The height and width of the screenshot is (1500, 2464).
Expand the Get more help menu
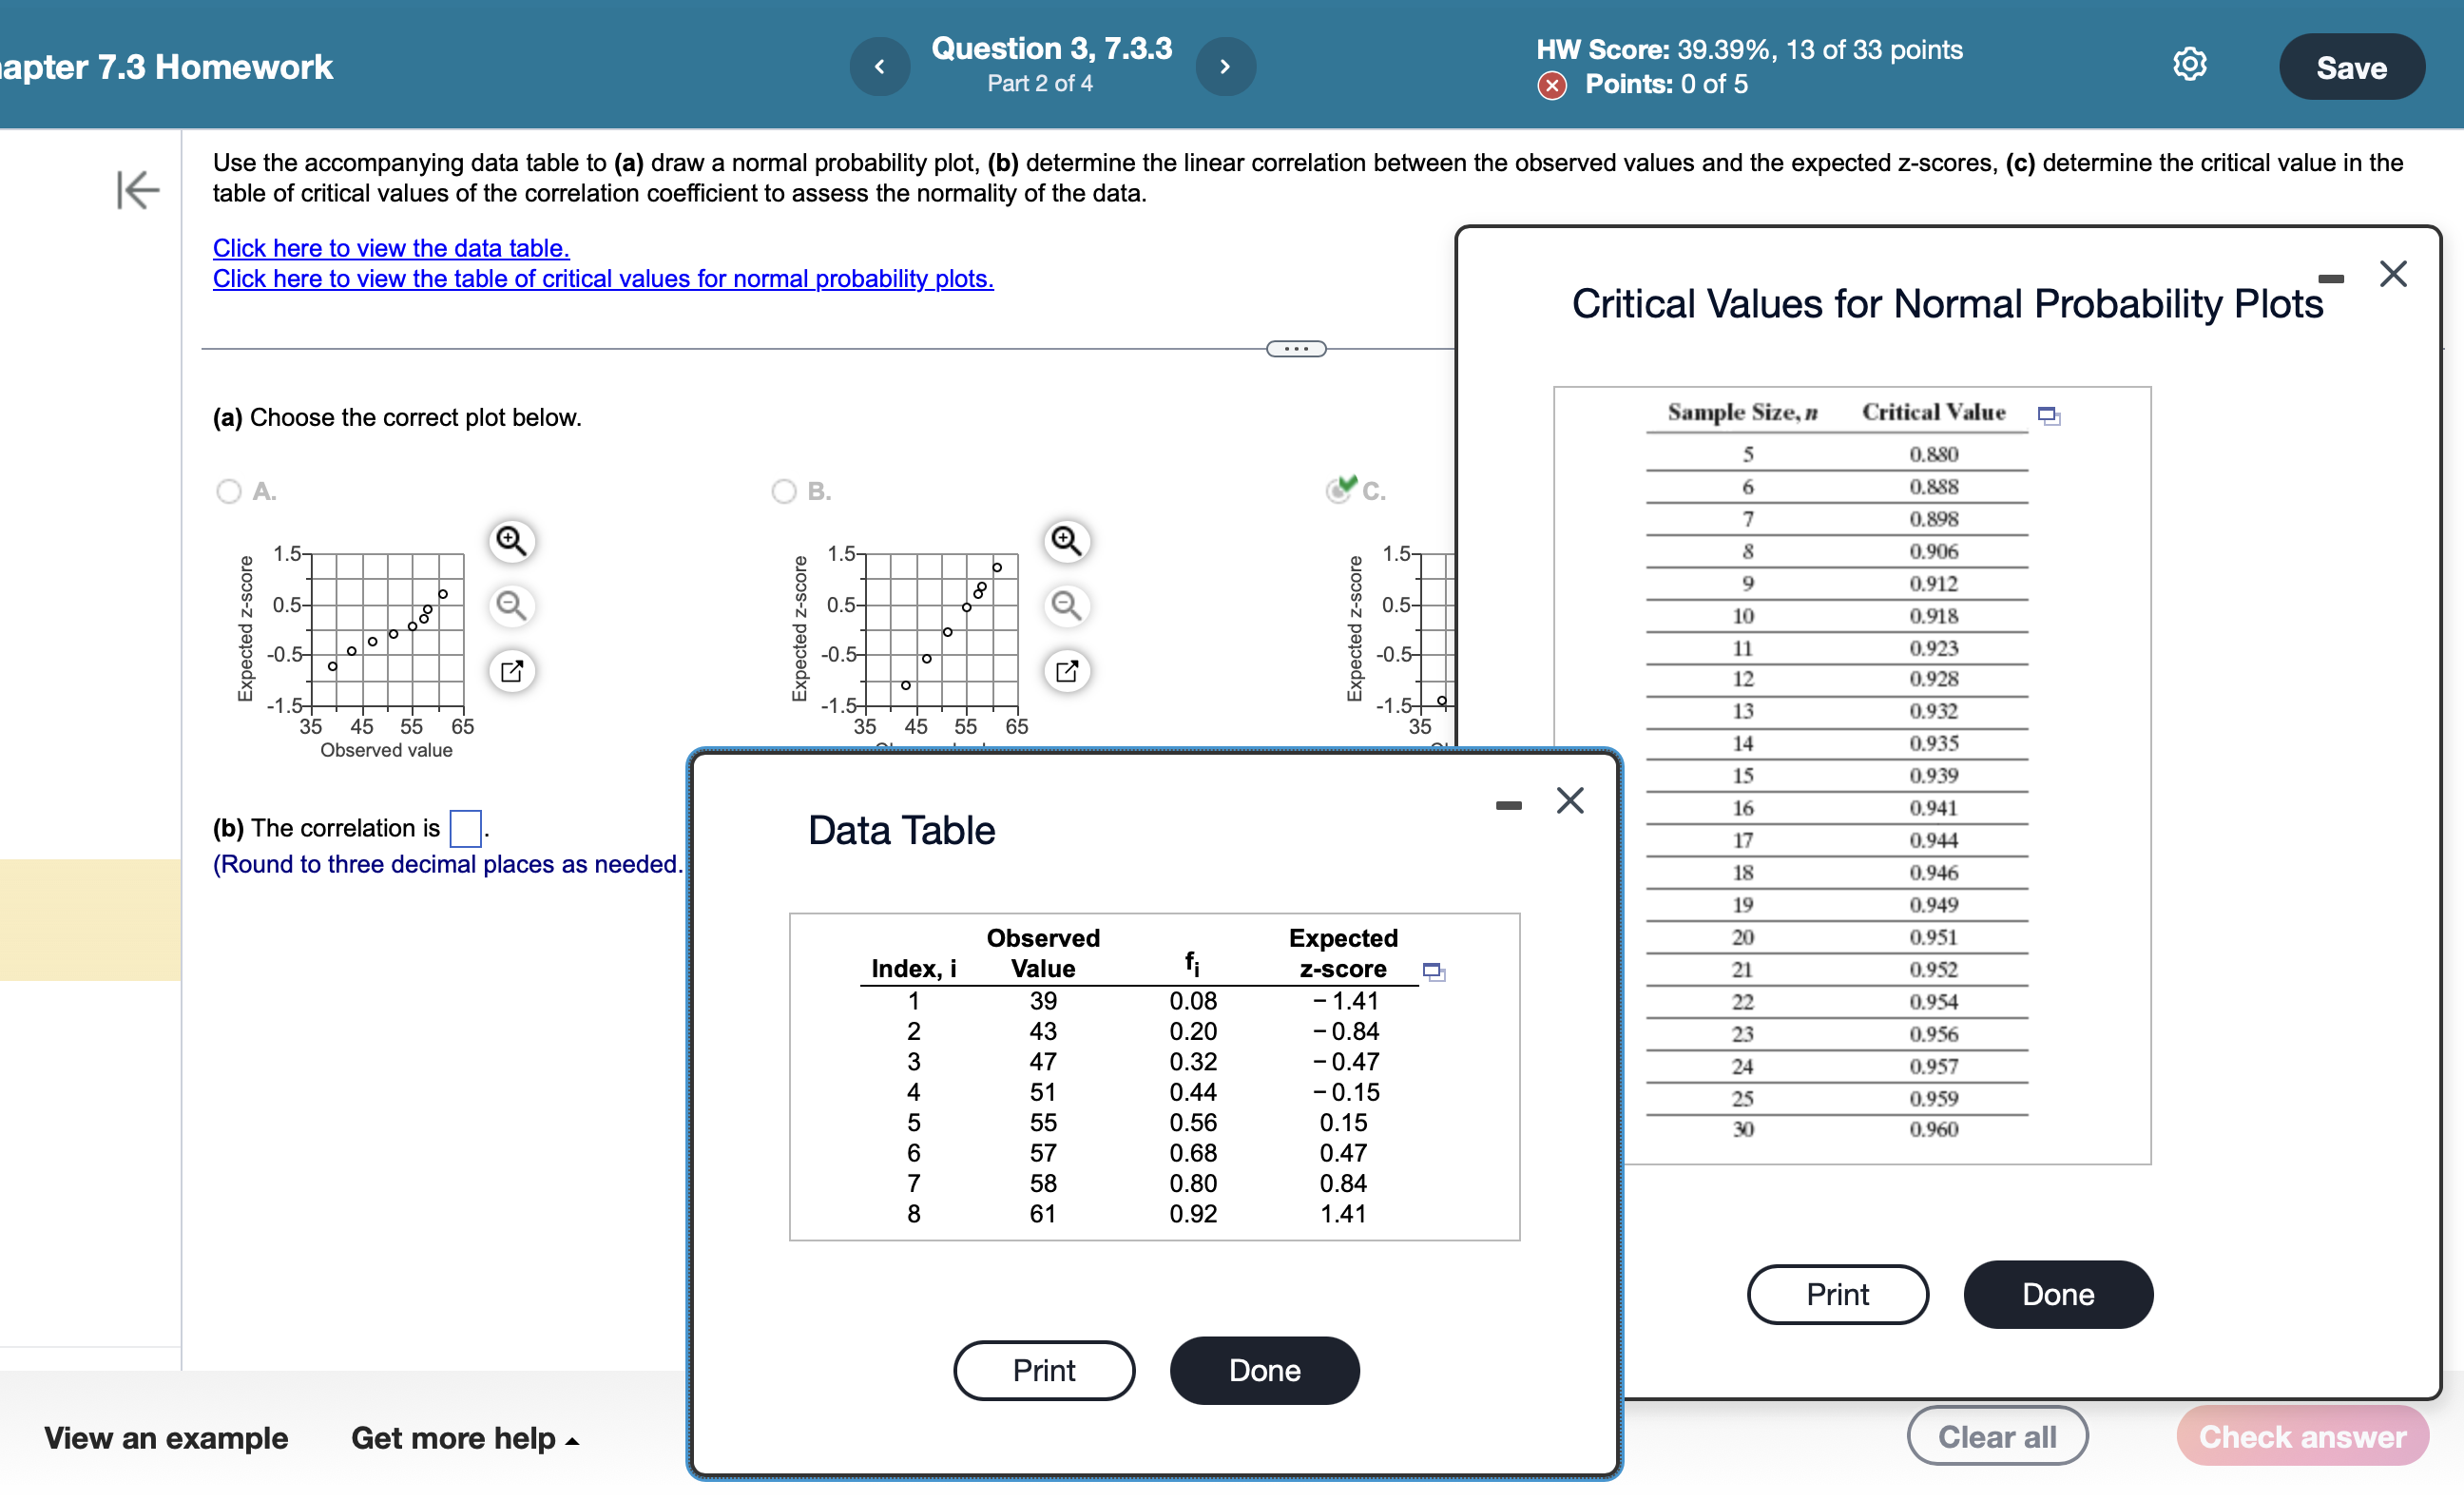(462, 1437)
